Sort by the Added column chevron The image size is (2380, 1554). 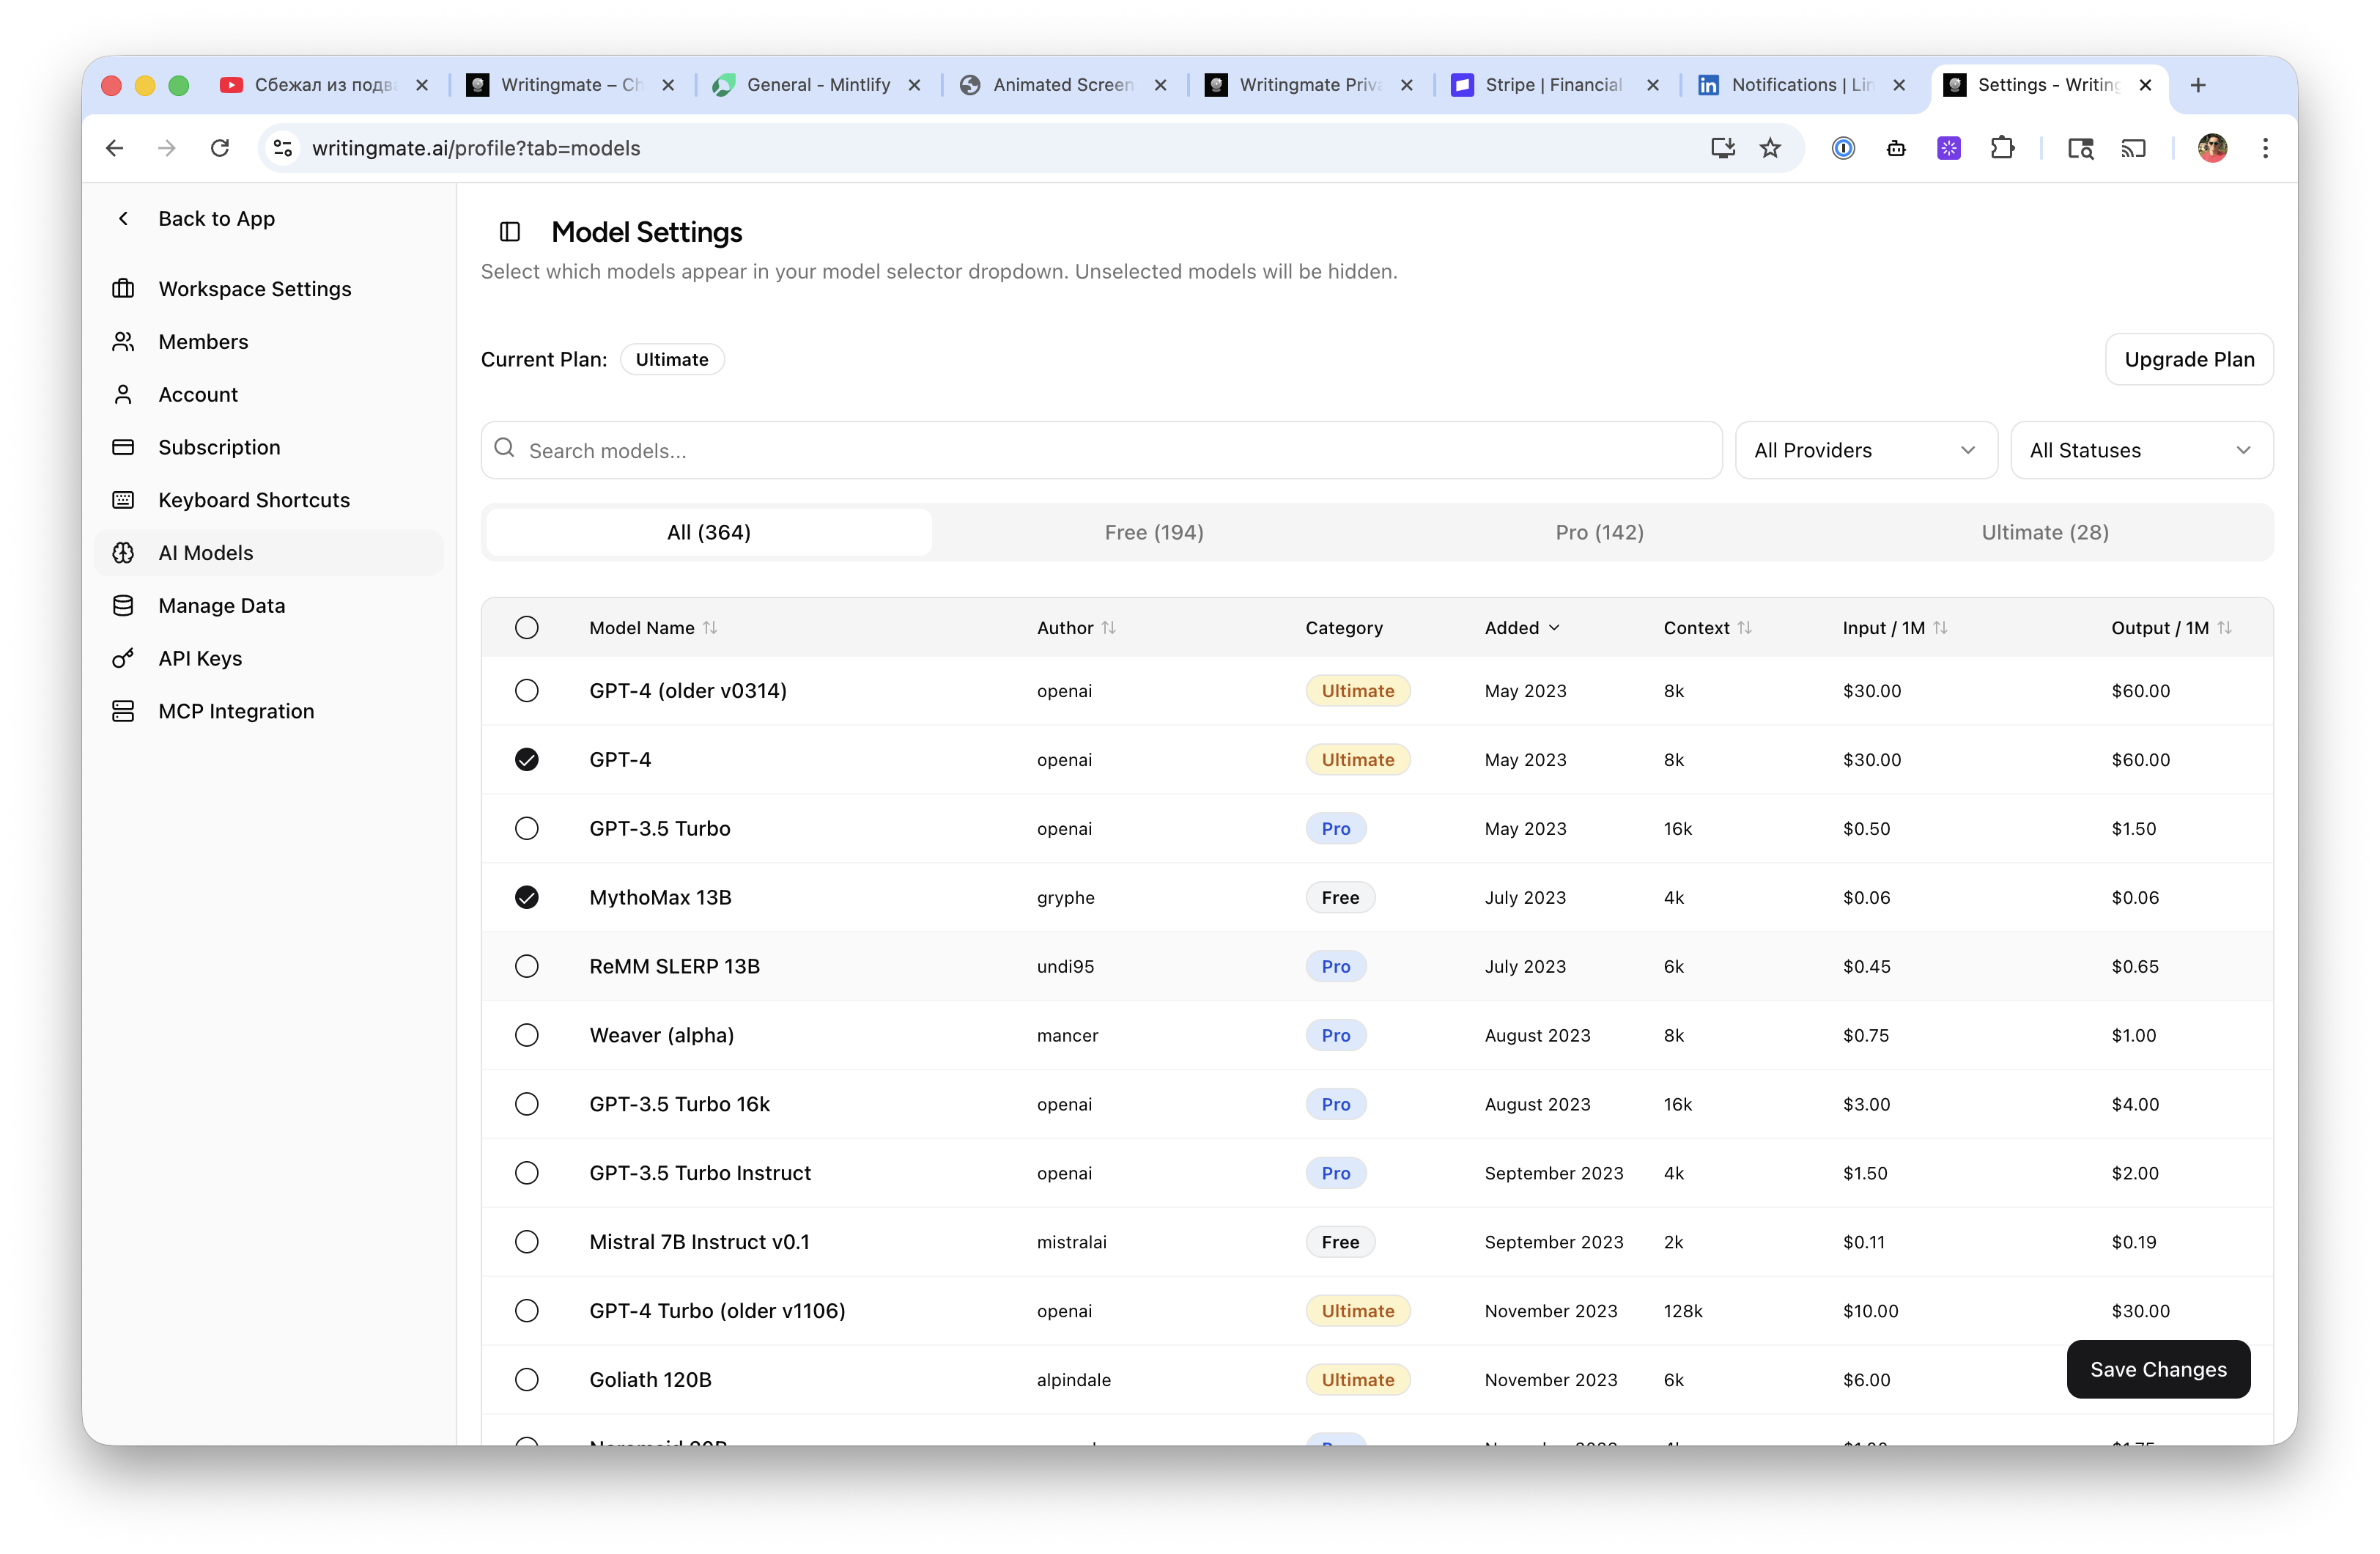(x=1554, y=627)
